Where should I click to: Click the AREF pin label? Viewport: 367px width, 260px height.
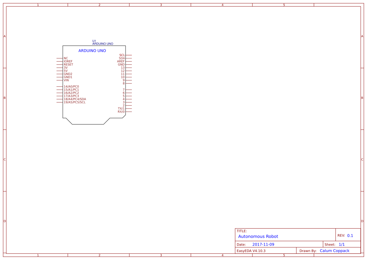pos(121,61)
